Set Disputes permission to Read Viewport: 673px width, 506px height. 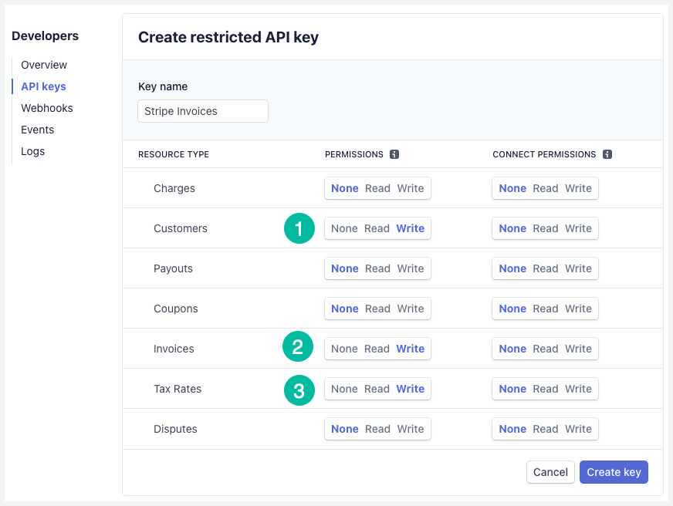pyautogui.click(x=376, y=429)
